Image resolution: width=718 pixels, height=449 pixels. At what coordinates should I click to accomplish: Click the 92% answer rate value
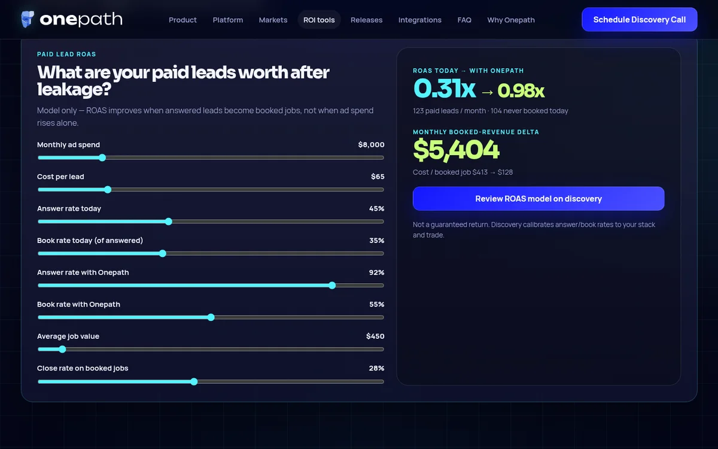[x=376, y=272]
